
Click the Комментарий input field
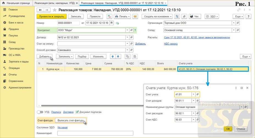click(95, 133)
